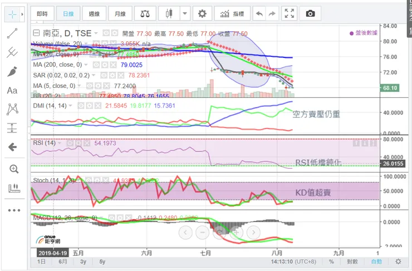This screenshot has height=271, width=412.
Task: Switch to 週線 weekly chart tab
Action: click(94, 13)
